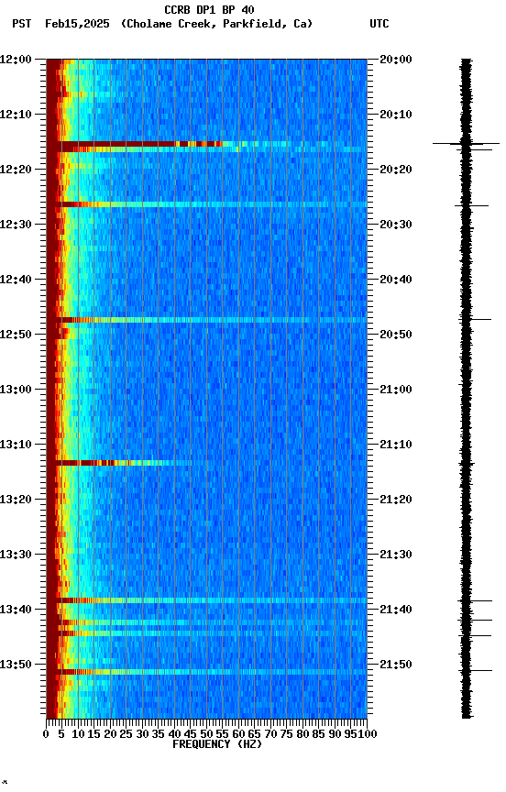Click the 21:10 UTC time label
The width and height of the screenshot is (506, 792).
(396, 445)
